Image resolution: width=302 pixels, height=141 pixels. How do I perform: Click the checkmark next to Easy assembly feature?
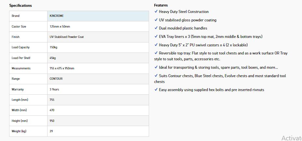point(156,90)
